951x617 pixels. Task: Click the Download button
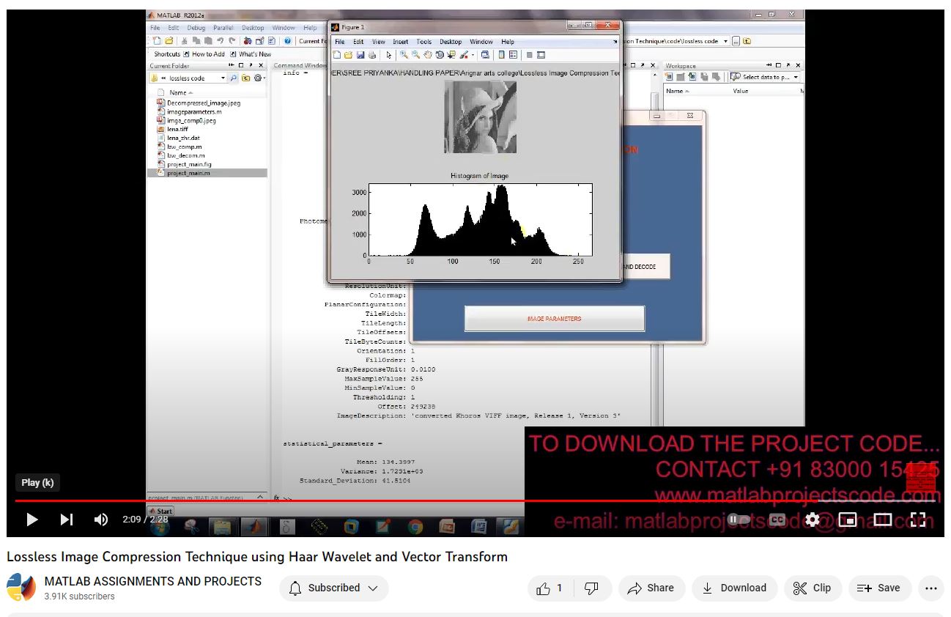[734, 588]
